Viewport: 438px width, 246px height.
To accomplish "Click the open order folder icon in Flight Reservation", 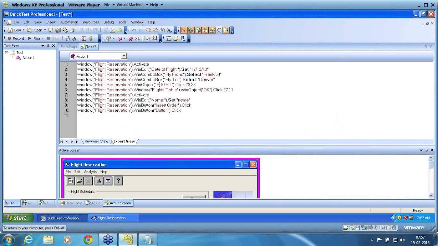I will [79, 181].
